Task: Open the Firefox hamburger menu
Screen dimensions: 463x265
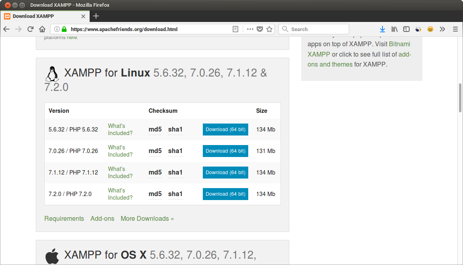Action: (x=455, y=29)
